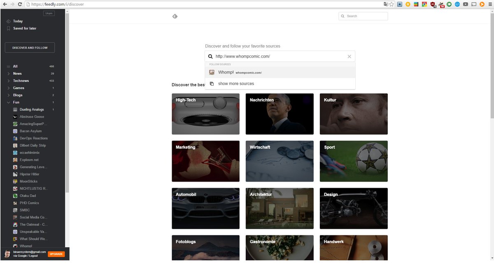Select show more sources option

point(280,83)
